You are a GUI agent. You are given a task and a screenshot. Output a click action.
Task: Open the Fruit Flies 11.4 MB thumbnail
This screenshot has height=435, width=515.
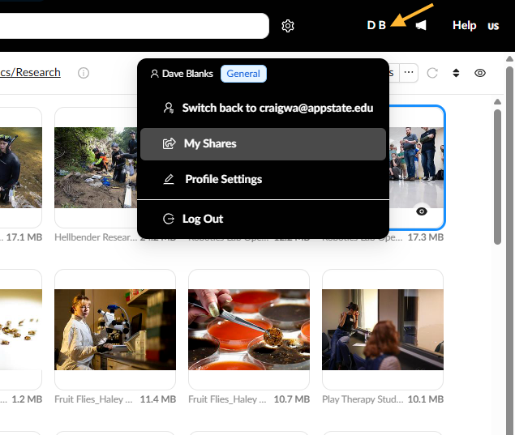(115, 330)
